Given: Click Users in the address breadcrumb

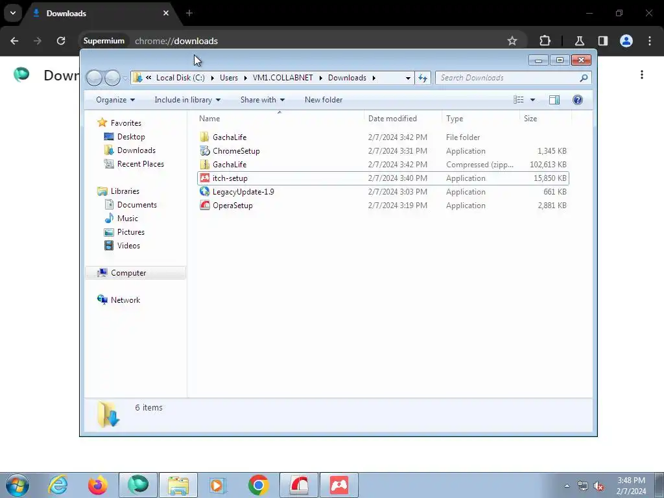Looking at the screenshot, I should point(229,78).
